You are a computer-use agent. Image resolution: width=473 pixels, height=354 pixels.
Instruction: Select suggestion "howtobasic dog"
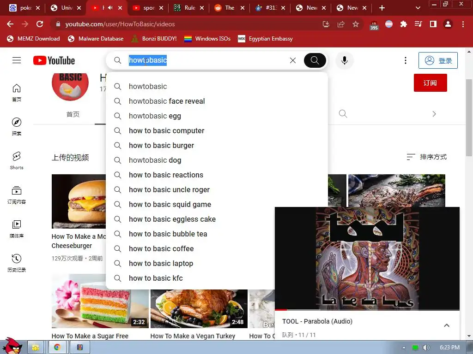pyautogui.click(x=217, y=160)
